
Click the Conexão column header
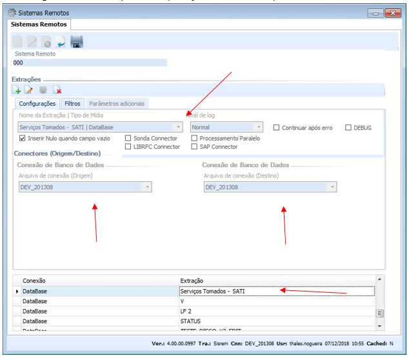pos(100,281)
